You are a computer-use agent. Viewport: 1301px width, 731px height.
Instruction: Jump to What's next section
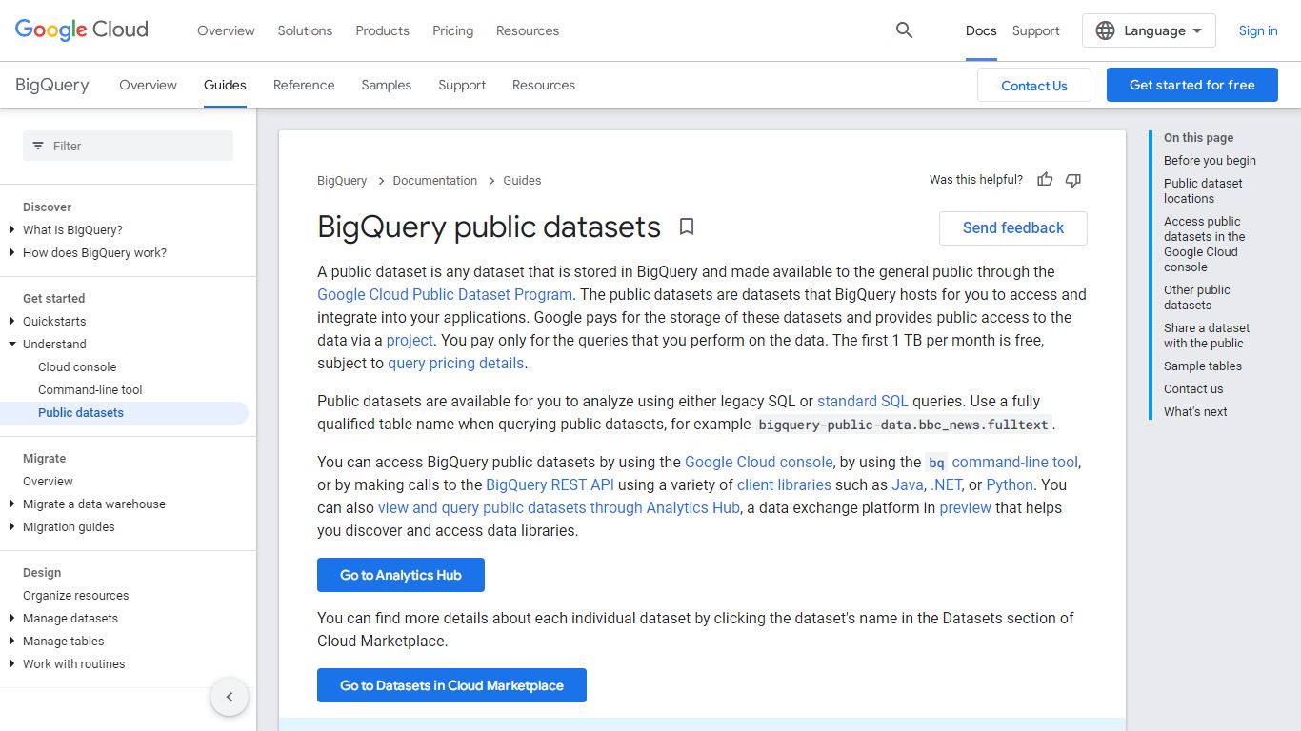[x=1195, y=411]
